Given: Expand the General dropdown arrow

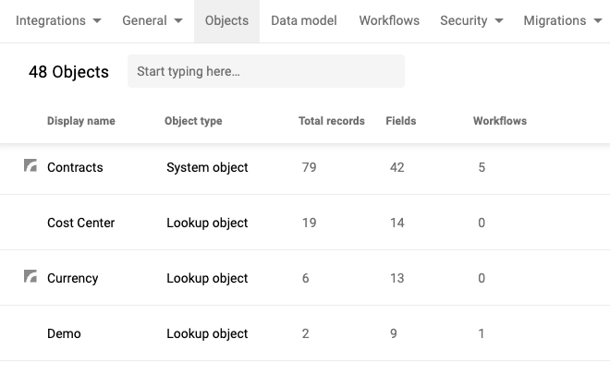Looking at the screenshot, I should 178,20.
